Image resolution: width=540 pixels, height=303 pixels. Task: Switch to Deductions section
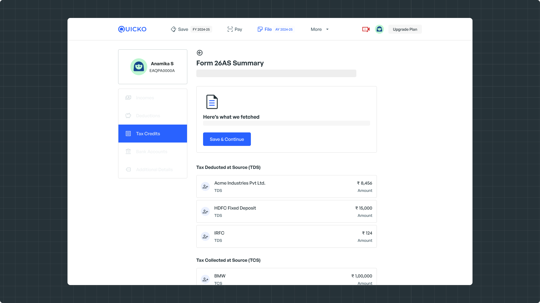(153, 116)
